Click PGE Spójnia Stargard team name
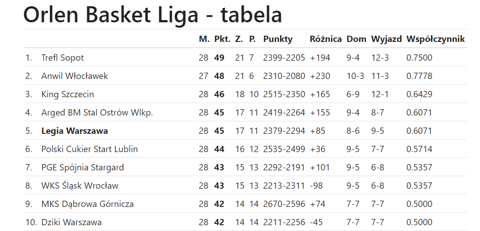 click(x=83, y=167)
